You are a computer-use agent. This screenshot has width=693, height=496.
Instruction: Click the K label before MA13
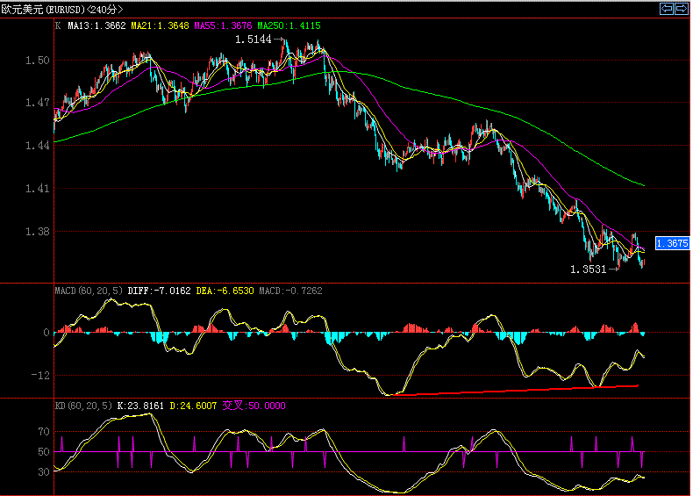click(58, 26)
